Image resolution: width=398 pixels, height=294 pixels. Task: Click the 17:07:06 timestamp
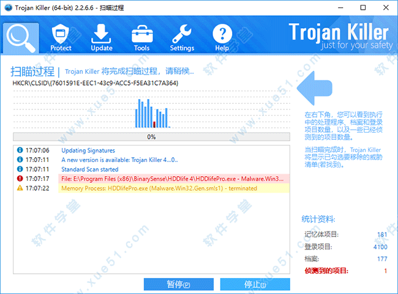pyautogui.click(x=37, y=150)
